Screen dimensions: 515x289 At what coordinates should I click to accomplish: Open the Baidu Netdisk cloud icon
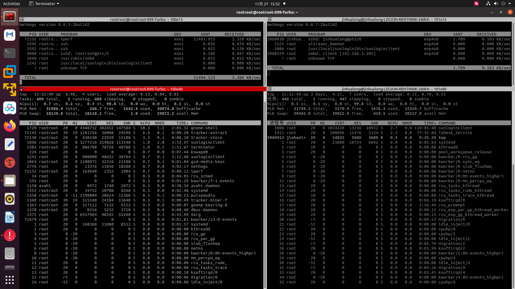[x=10, y=108]
